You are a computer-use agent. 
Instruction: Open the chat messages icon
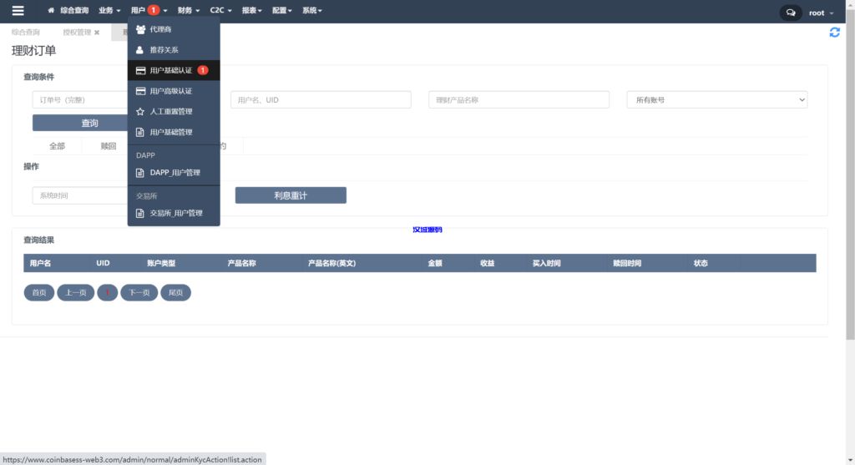coord(789,13)
